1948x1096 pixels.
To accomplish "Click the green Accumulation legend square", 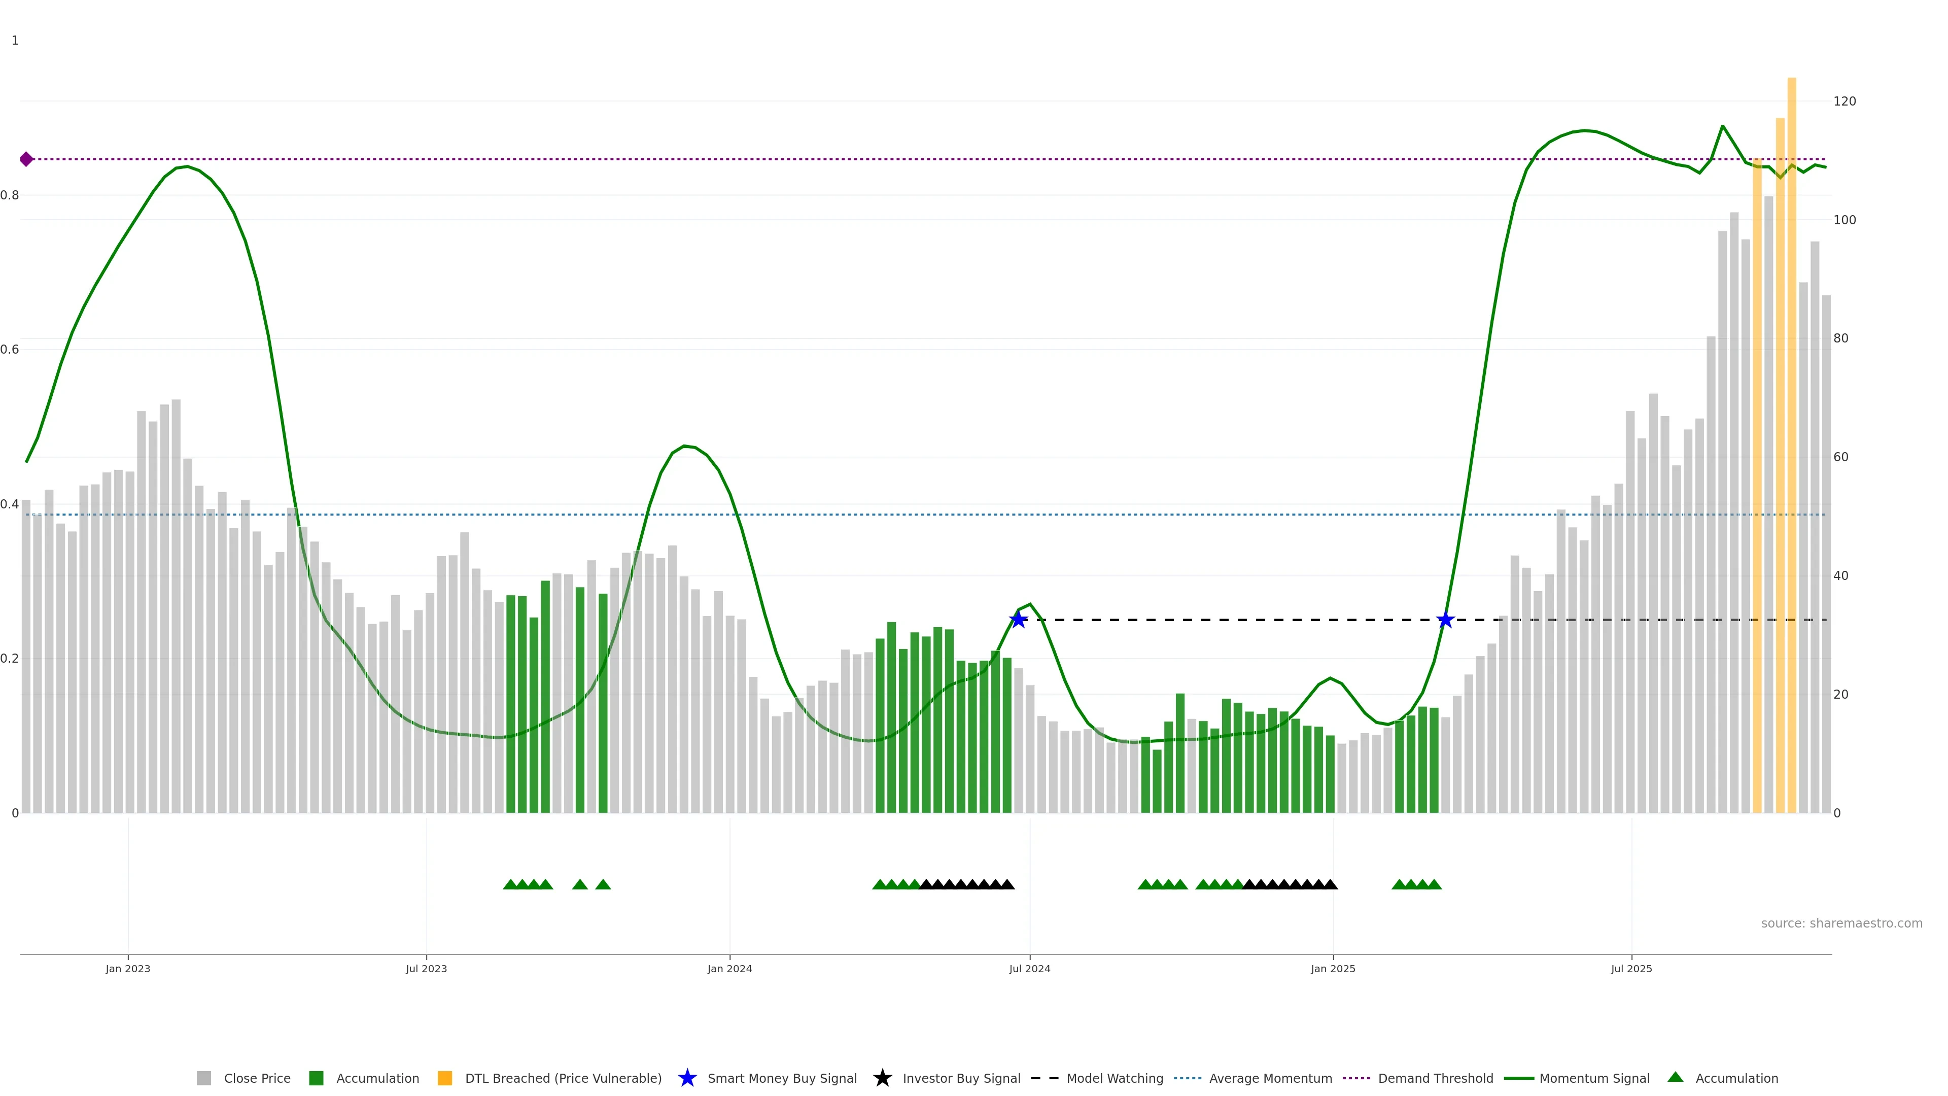I will pyautogui.click(x=316, y=1078).
